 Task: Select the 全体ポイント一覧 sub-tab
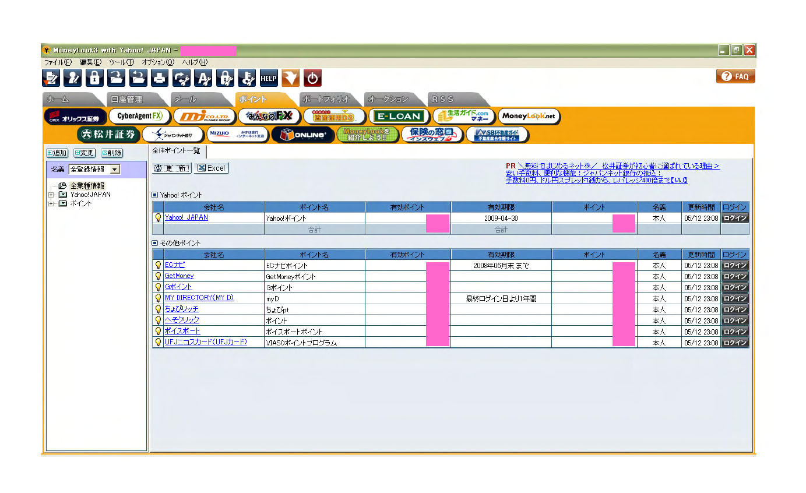(177, 151)
